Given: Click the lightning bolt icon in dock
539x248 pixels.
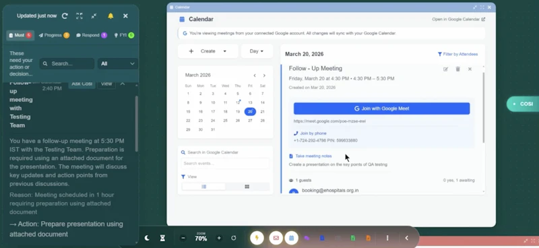Looking at the screenshot, I should point(257,238).
